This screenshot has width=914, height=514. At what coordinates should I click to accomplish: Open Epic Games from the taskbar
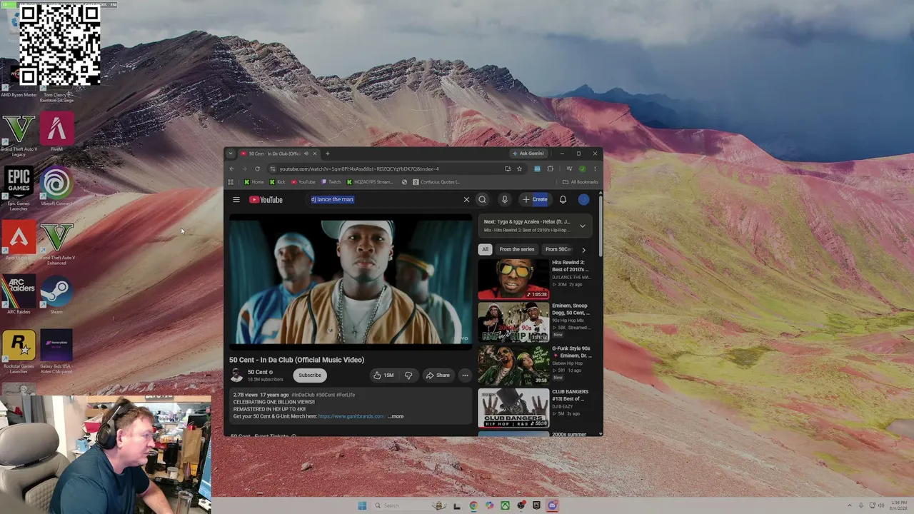coord(536,505)
